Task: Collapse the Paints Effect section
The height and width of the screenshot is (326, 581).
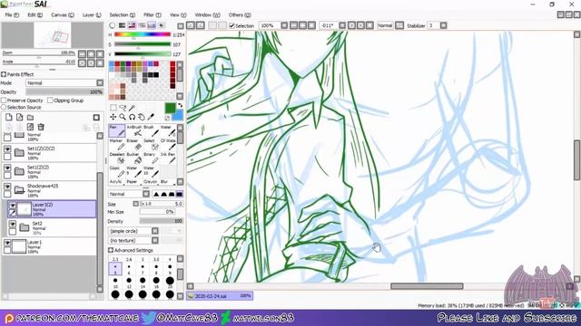Action: tap(4, 74)
